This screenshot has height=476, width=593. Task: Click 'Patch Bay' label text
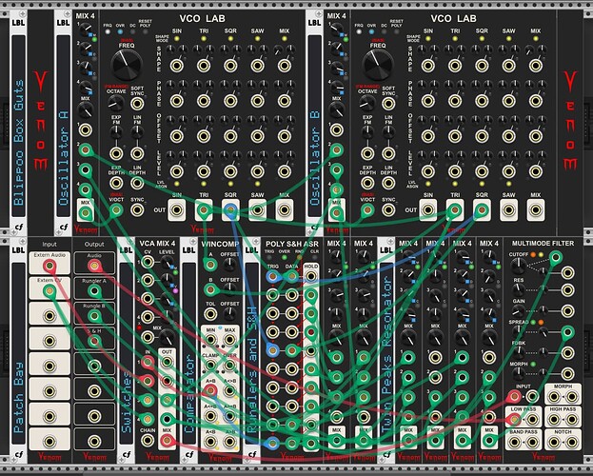pos(18,397)
